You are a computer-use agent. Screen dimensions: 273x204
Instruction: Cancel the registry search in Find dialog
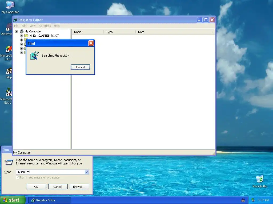(x=80, y=67)
